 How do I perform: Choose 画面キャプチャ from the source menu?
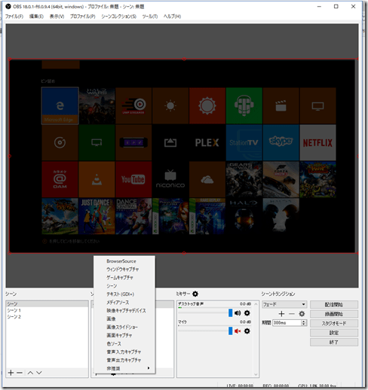pos(124,335)
